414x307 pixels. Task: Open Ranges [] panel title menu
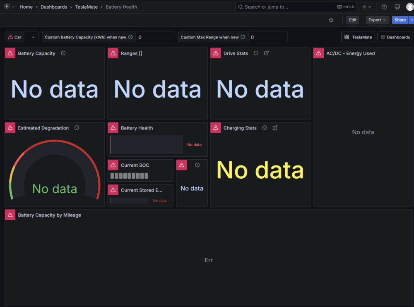coord(132,53)
